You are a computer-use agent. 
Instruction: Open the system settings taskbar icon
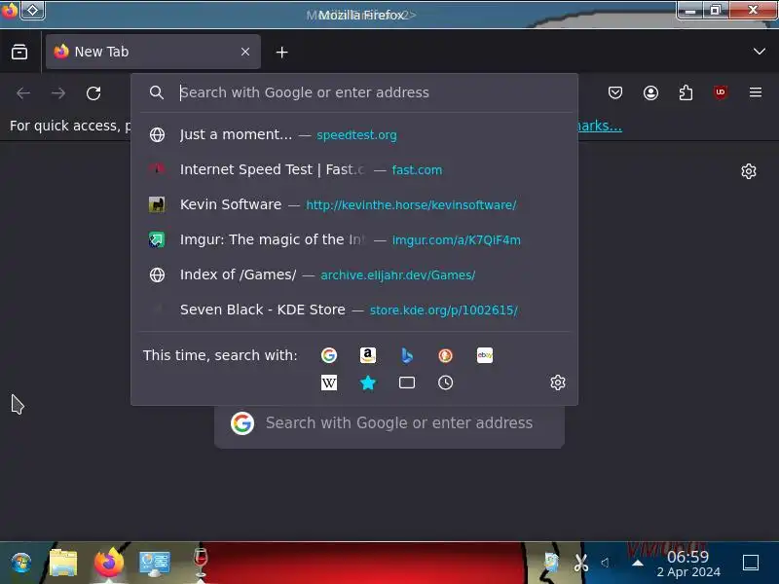coord(155,563)
